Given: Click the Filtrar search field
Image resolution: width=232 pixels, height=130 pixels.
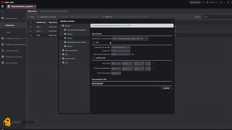Looking at the screenshot, I should coord(217,17).
